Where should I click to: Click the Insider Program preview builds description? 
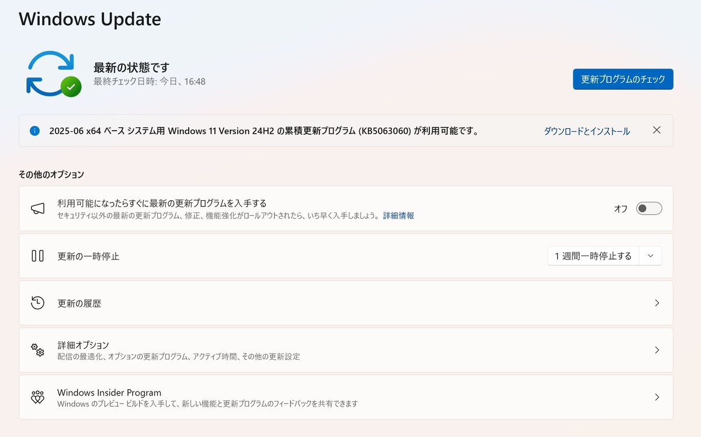[207, 404]
